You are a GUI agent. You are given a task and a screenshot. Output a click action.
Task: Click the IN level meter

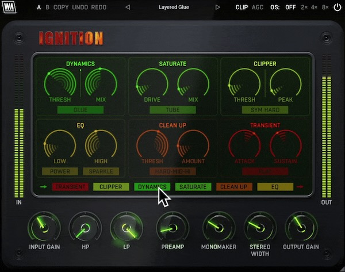[x=19, y=126]
